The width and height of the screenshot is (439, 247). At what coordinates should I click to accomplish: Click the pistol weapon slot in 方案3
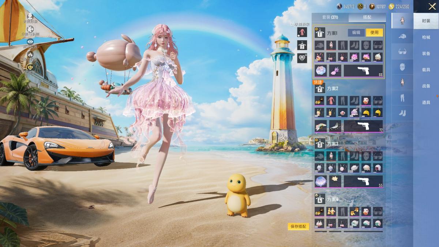click(363, 182)
